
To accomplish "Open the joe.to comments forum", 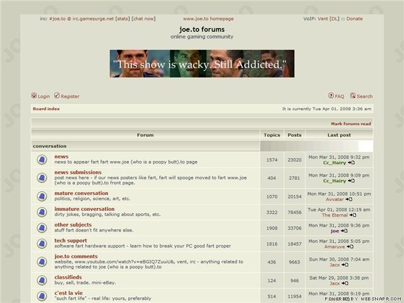I will 76,256.
